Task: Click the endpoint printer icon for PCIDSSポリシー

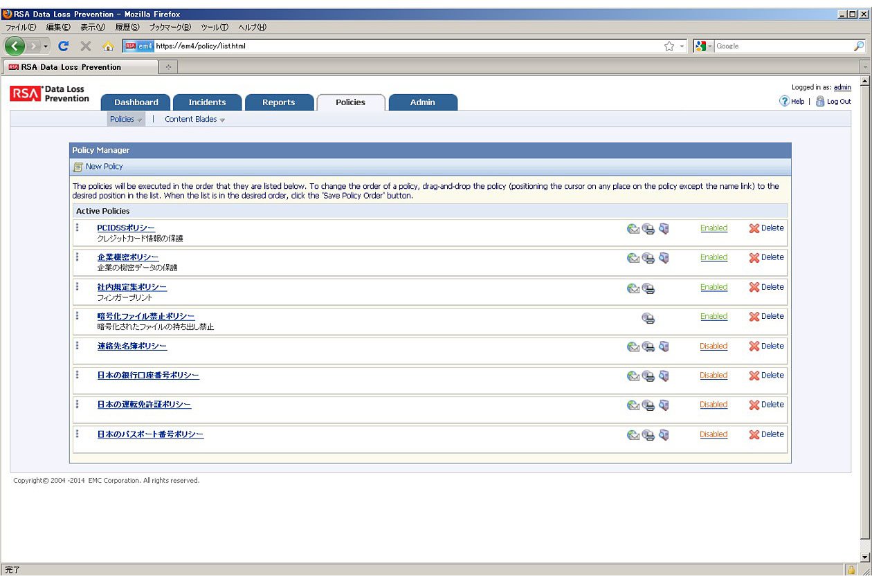Action: click(648, 229)
